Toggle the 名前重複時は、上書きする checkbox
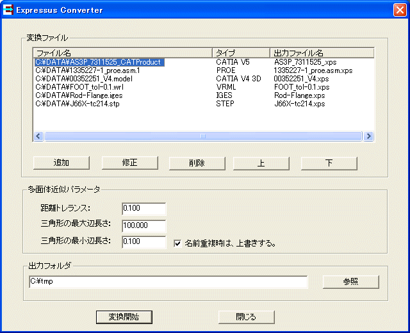Viewport: 410px width, 333px height. pos(177,243)
